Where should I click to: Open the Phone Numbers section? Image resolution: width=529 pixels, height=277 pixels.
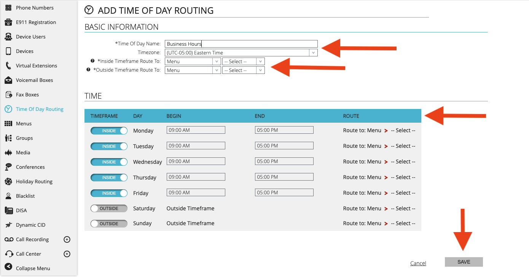point(34,7)
